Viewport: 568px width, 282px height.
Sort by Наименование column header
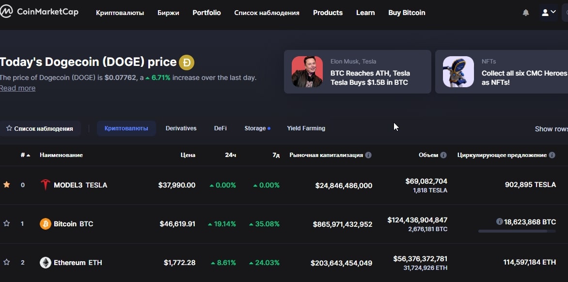point(61,155)
